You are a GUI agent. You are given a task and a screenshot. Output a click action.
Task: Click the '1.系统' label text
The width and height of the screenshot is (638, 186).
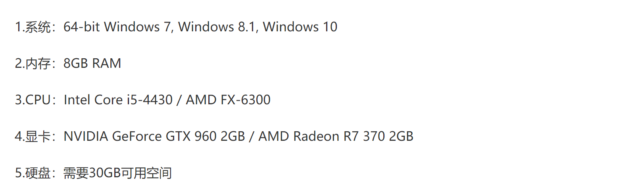point(33,27)
